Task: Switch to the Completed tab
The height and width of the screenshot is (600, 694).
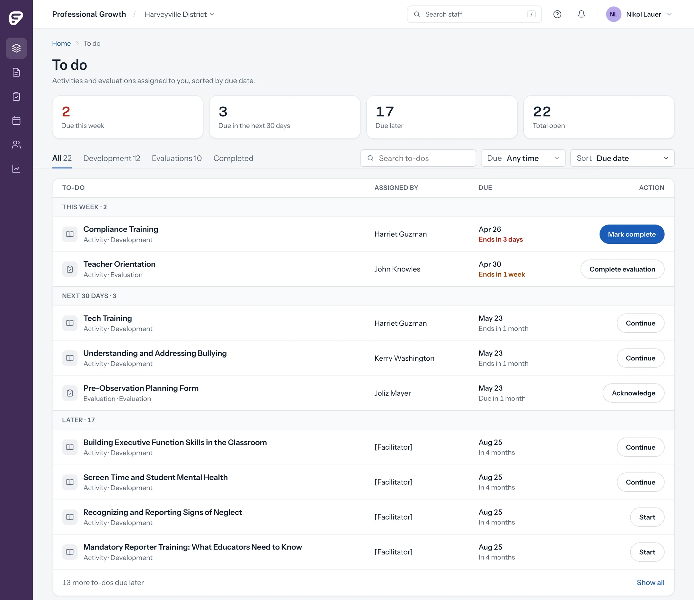Action: 234,158
